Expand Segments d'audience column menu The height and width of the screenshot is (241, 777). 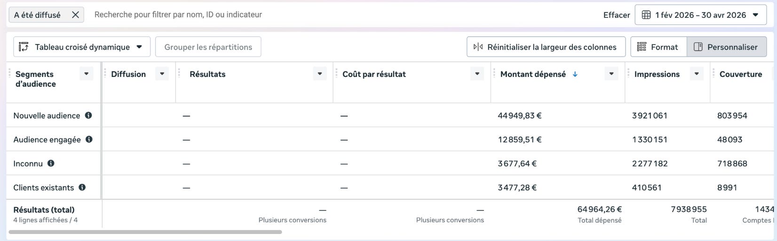[86, 74]
